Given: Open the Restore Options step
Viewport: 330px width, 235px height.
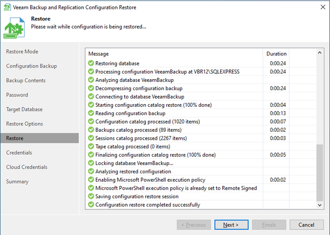Looking at the screenshot, I should (x=24, y=124).
